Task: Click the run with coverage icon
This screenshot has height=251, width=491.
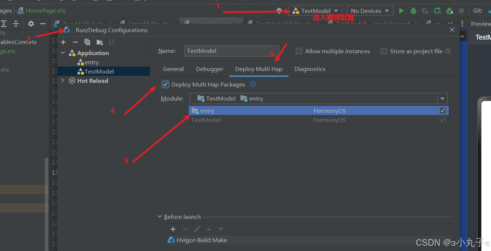Action: coord(425,11)
